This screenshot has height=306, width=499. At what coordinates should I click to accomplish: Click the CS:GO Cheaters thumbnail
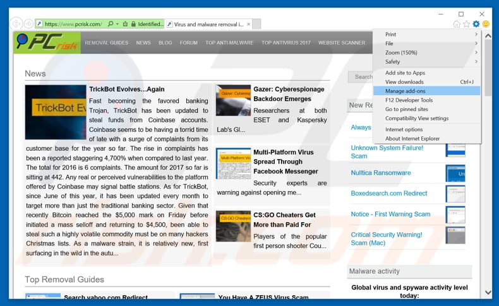233,227
